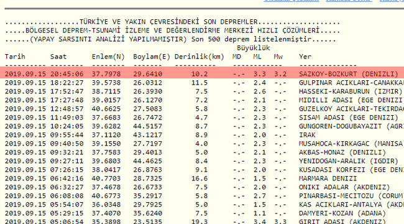Image resolution: width=404 pixels, height=224 pixels.
Task: Select the DAMYERI-KOZAN (ADANA) row
Action: click(202, 213)
